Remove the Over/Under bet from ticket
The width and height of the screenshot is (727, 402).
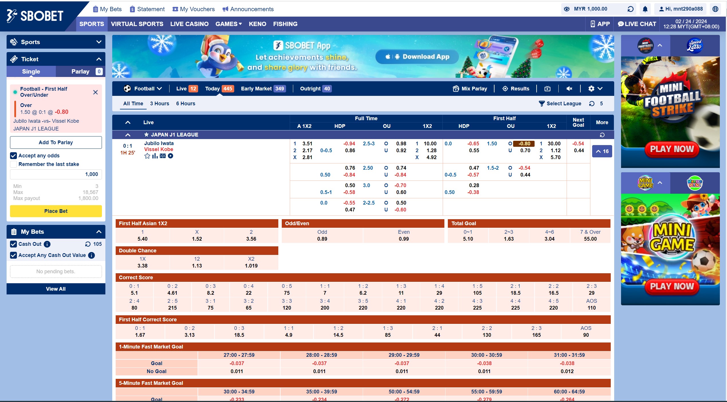click(95, 92)
